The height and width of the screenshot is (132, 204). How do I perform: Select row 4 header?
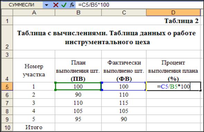coord(7,70)
